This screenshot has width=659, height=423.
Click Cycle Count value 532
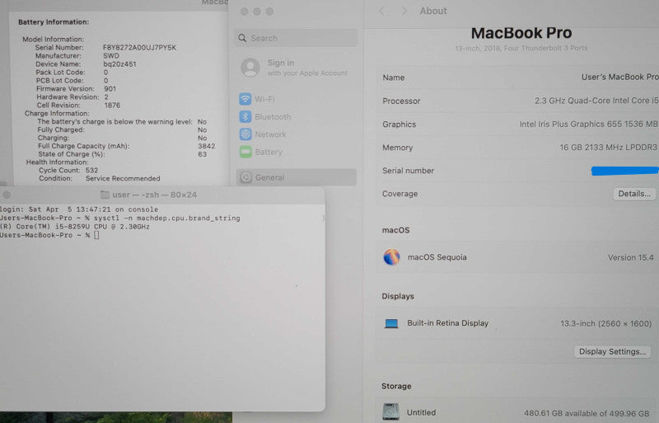pos(91,170)
